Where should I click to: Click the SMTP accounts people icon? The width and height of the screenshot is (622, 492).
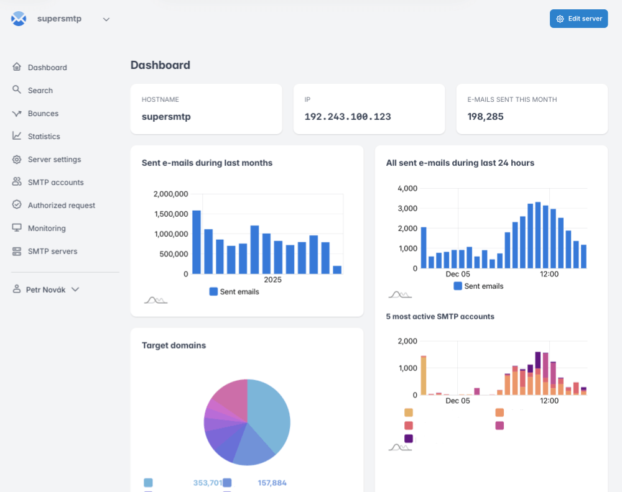tap(17, 182)
